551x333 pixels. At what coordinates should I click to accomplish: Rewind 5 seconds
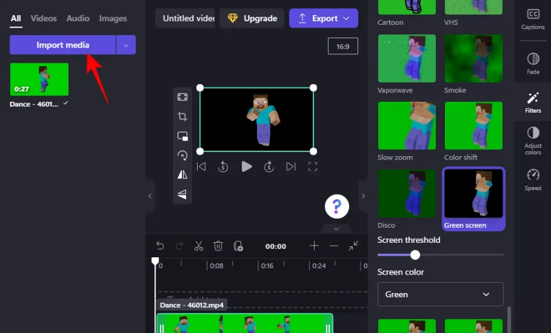223,166
